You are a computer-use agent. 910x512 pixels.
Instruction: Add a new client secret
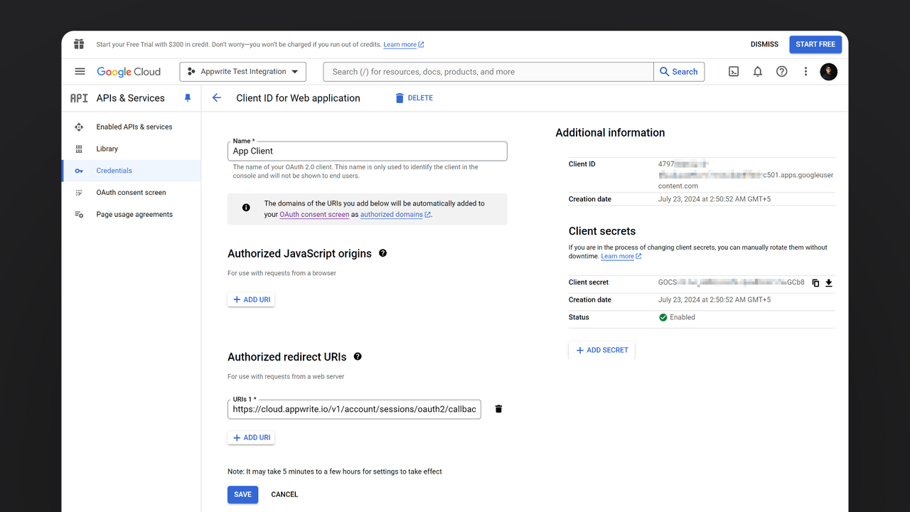pos(601,350)
